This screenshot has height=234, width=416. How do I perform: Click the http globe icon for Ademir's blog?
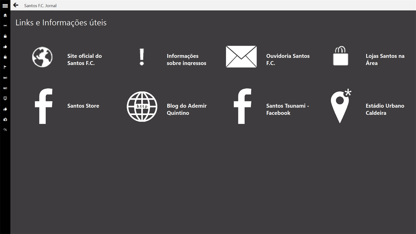(x=142, y=106)
